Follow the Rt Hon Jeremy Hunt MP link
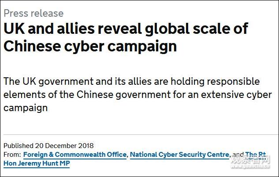This screenshot has width=279, height=177. point(256,155)
